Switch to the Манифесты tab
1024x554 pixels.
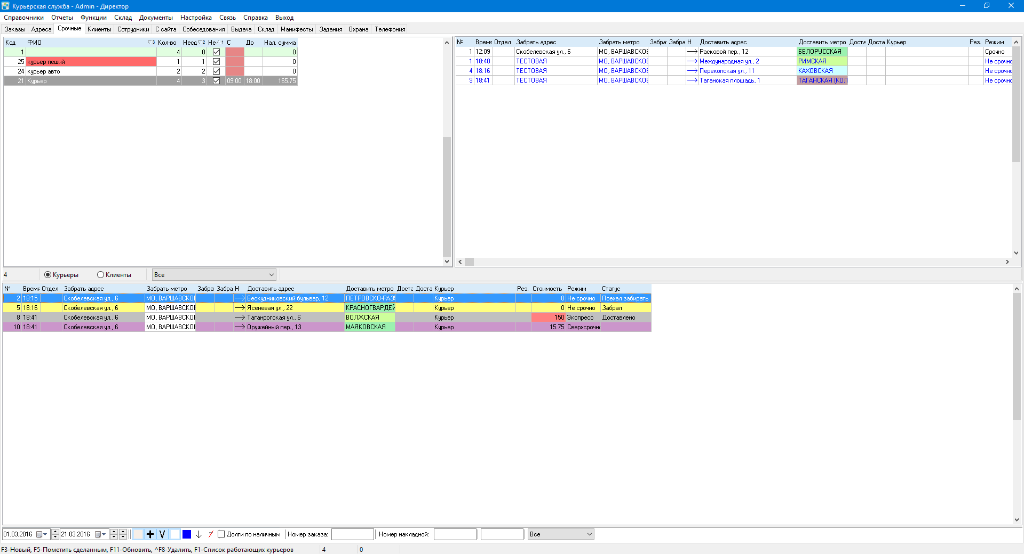tap(297, 29)
